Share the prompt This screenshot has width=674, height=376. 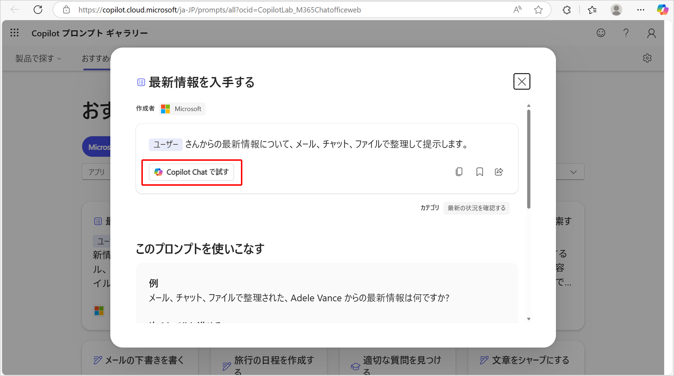(499, 172)
